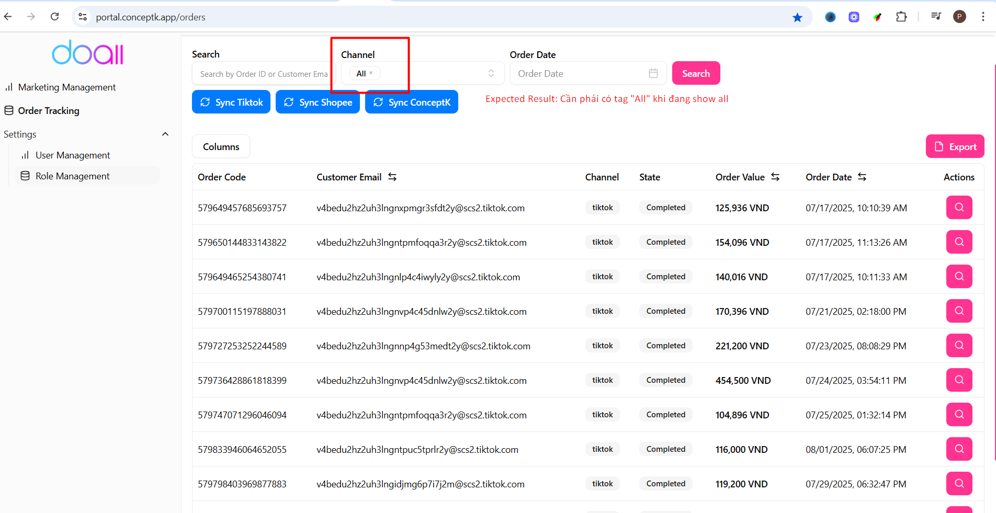Open the browser extensions puzzle icon
The image size is (996, 513).
[901, 17]
